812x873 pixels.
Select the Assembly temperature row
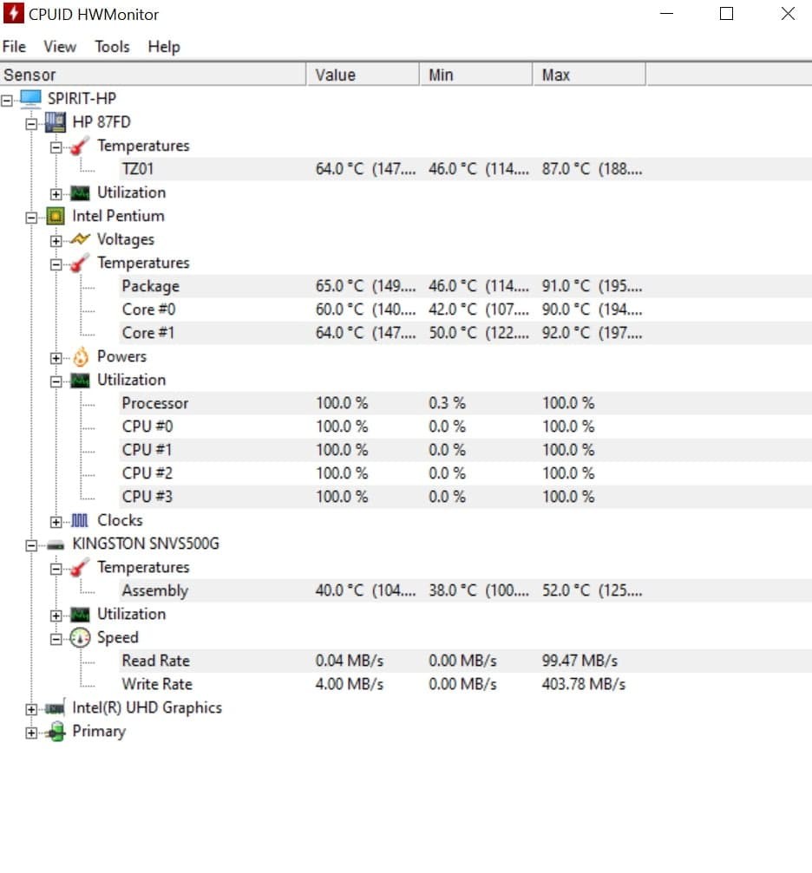tap(466, 590)
